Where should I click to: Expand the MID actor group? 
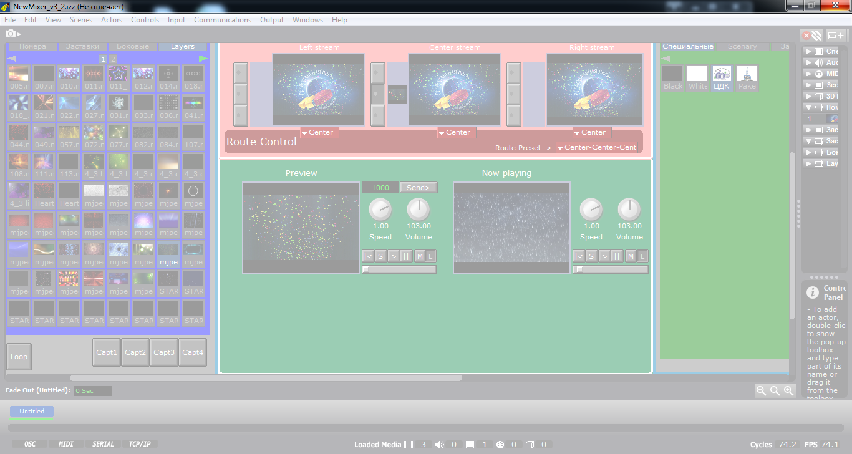click(x=808, y=74)
